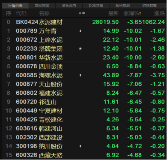The width and height of the screenshot is (167, 160).
Task: Select stock code 600449
Action: pyautogui.click(x=27, y=111)
